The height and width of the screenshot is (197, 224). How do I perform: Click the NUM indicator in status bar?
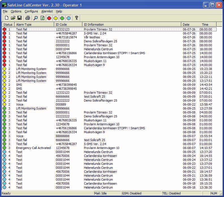click(214, 193)
